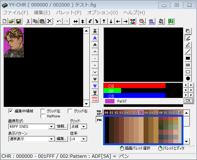The width and height of the screenshot is (197, 160).
Task: Flip pattern horizontally
Action: point(76,21)
